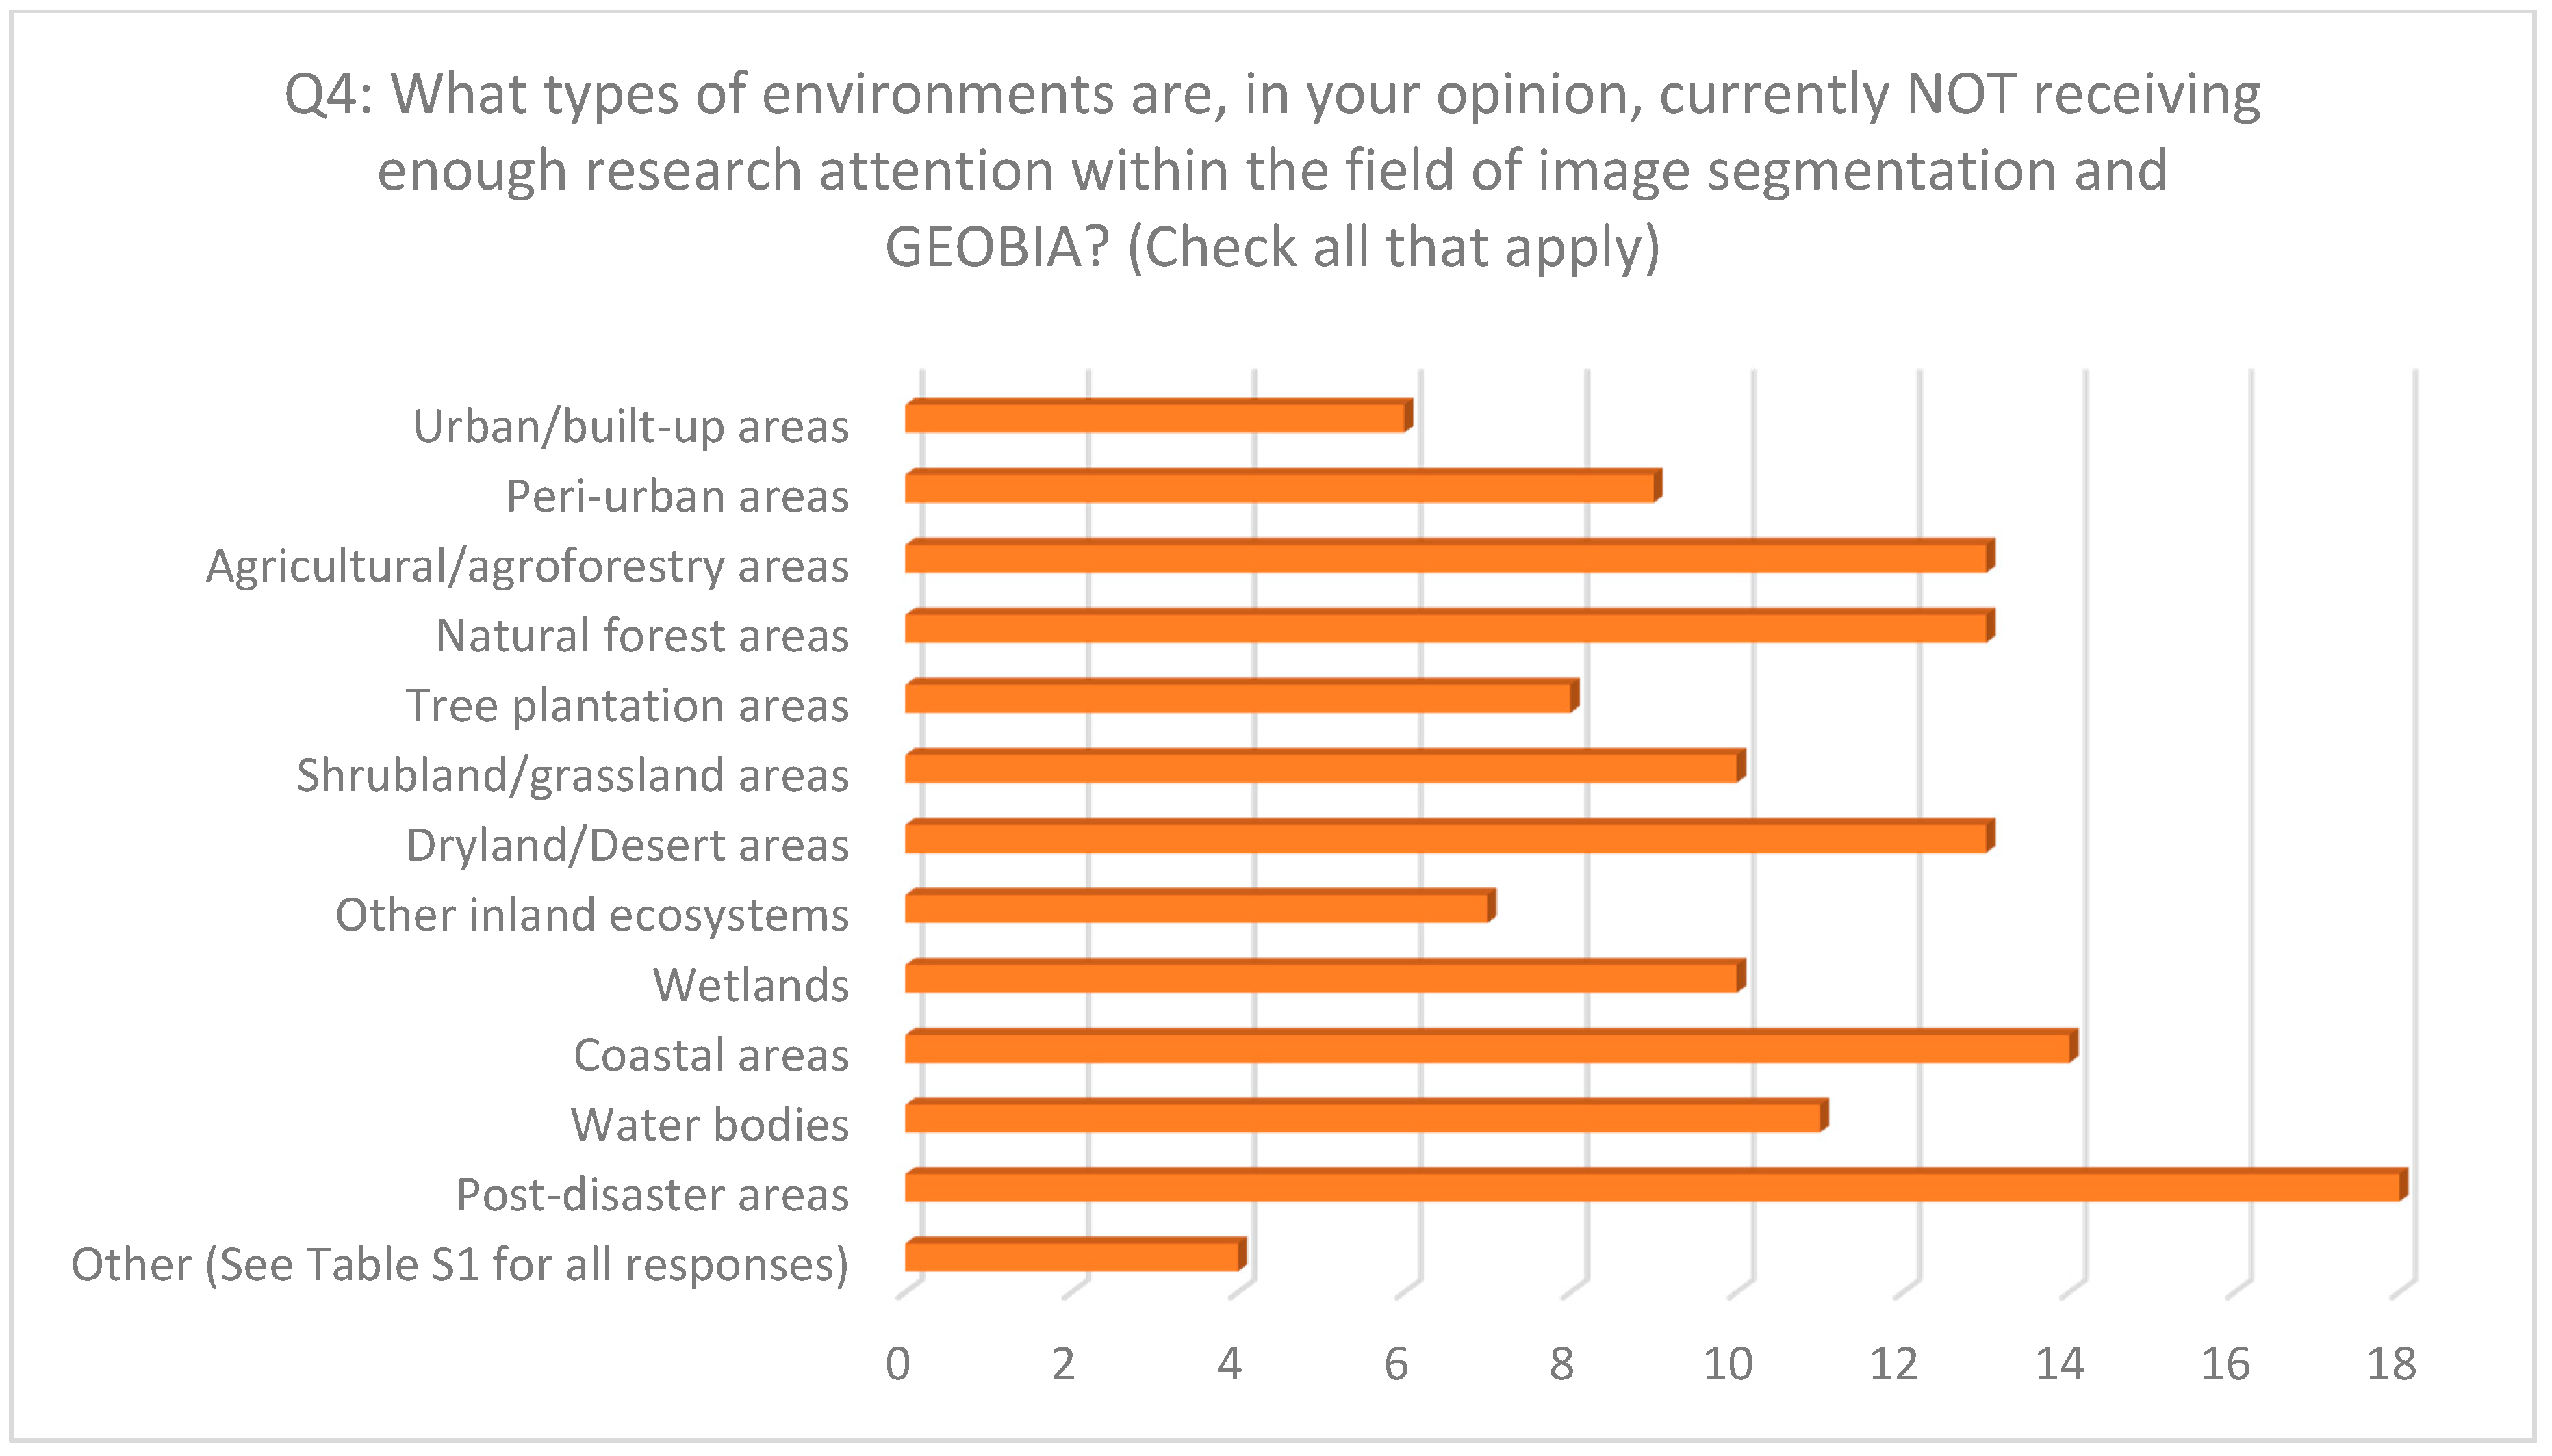This screenshot has height=1456, width=2552.
Task: Click the axis value 14
Action: 2059,1364
